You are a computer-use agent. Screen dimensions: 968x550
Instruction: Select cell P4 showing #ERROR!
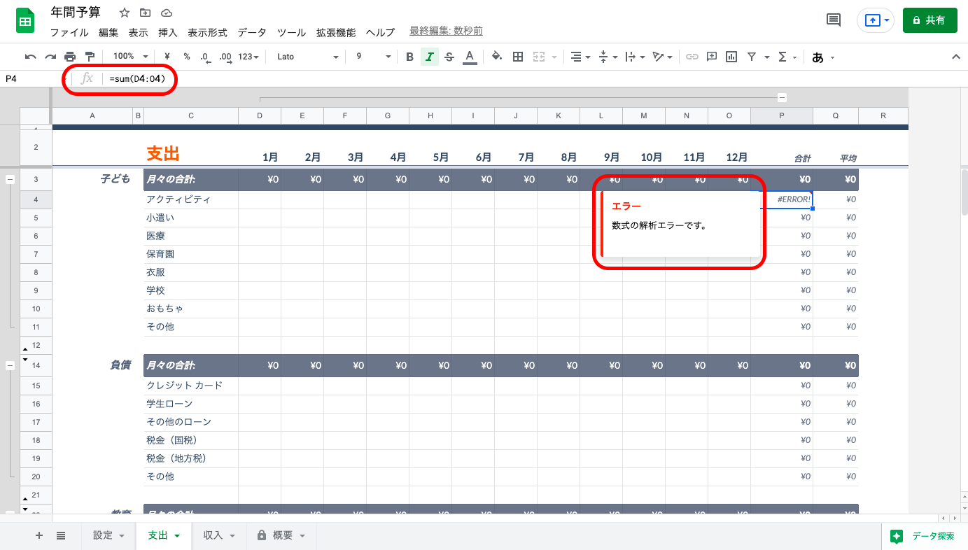point(782,199)
